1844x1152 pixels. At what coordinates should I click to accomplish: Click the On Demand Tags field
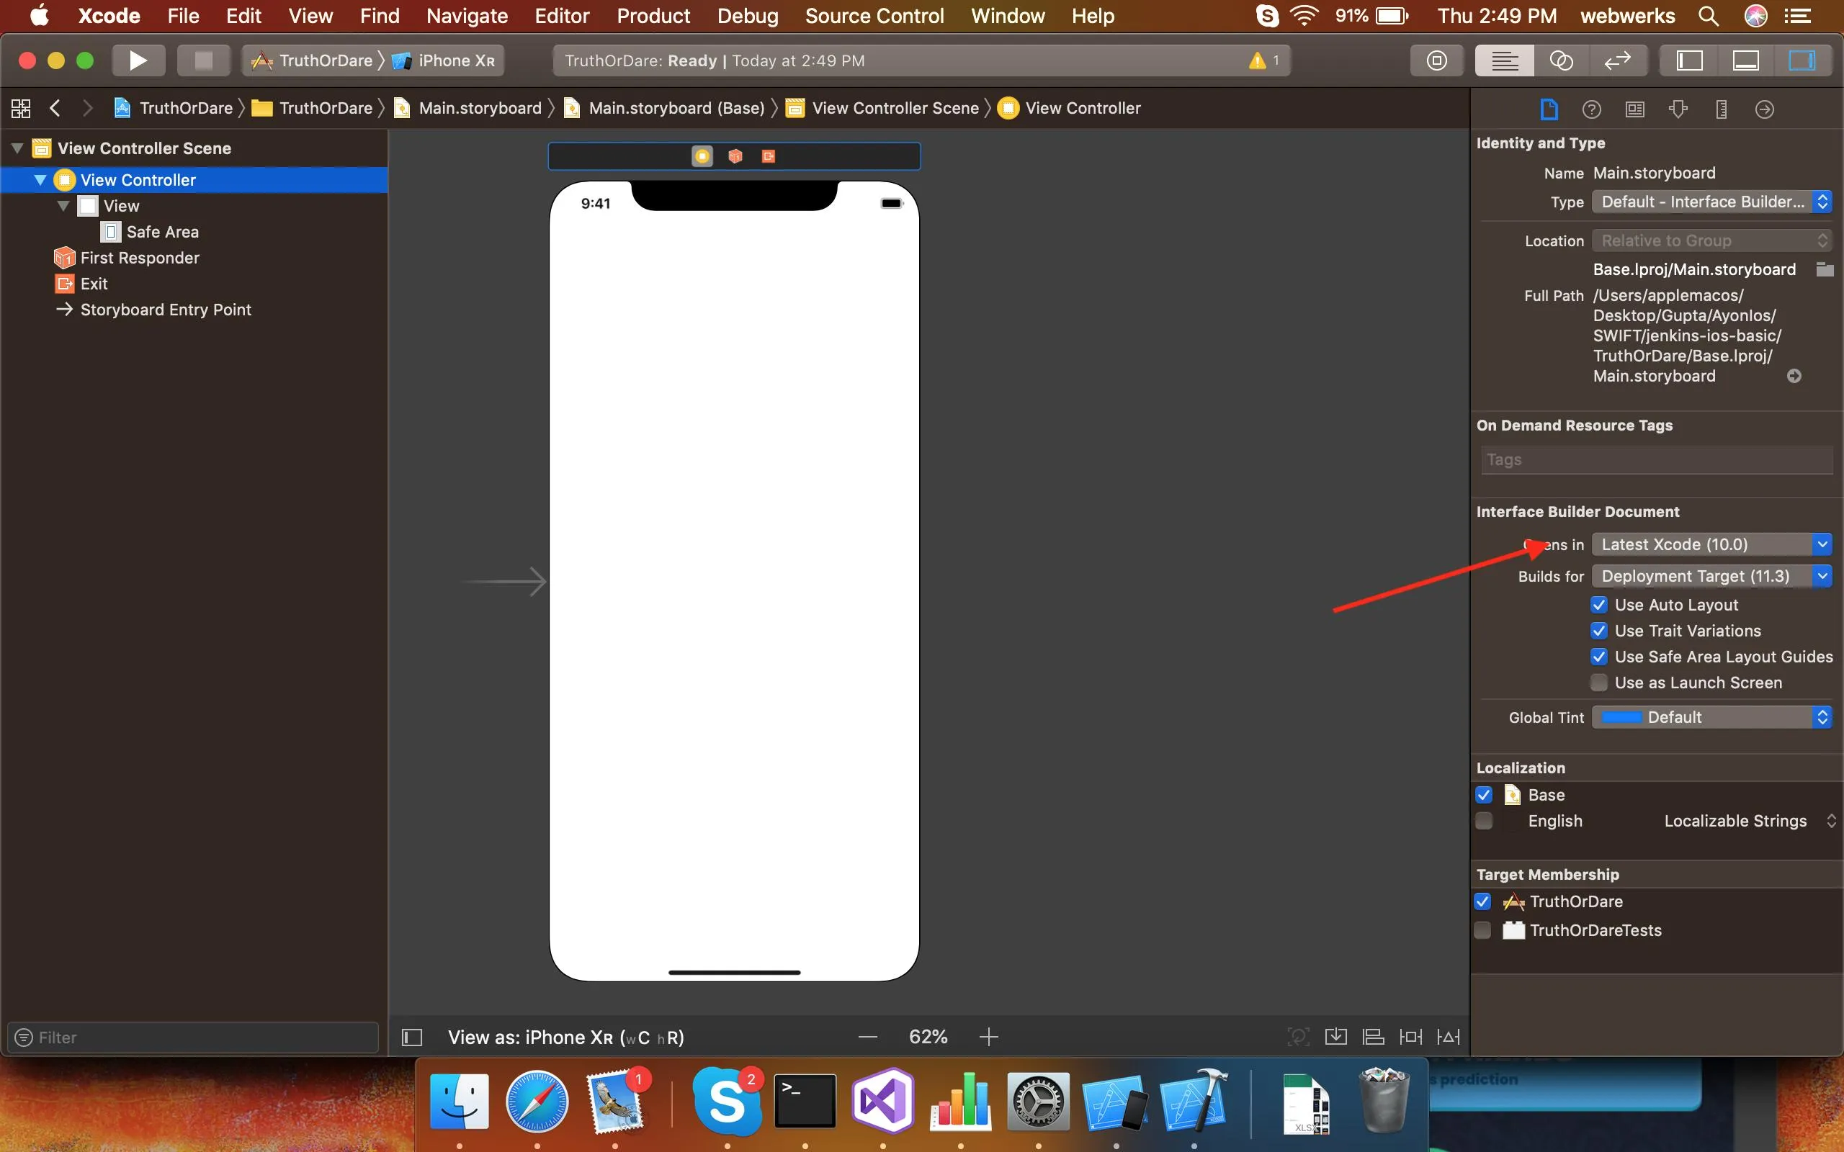tap(1656, 459)
